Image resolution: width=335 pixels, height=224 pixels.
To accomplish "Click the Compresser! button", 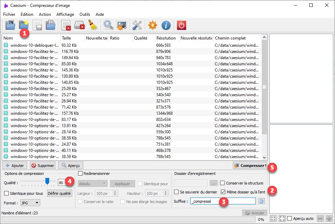I will [250, 166].
